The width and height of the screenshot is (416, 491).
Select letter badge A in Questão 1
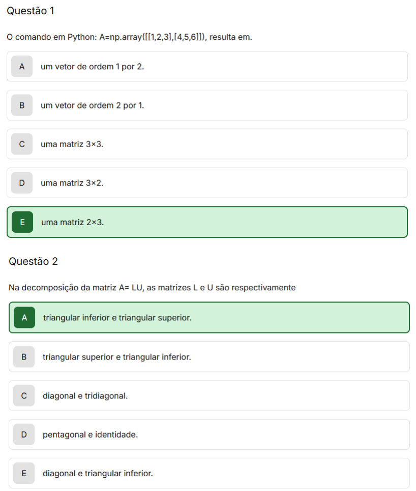22,66
